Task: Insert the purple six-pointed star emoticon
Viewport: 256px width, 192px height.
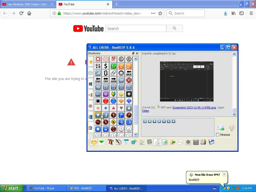Action: click(x=106, y=94)
